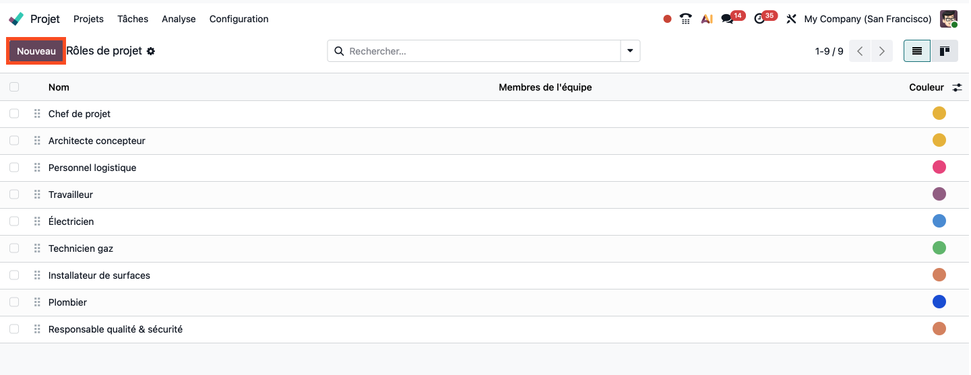Click the green color dot for Technicien gaz
Image resolution: width=971 pixels, height=375 pixels.
939,248
